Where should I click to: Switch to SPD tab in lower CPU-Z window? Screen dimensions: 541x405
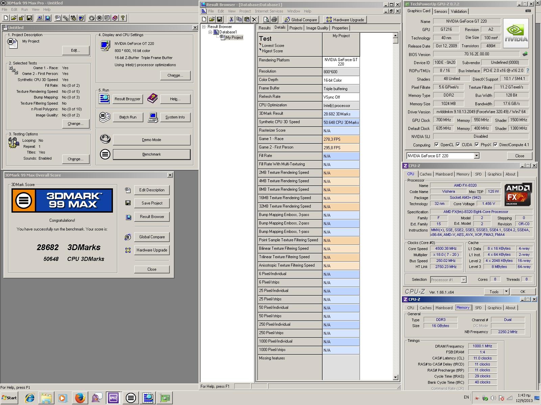[x=478, y=308]
